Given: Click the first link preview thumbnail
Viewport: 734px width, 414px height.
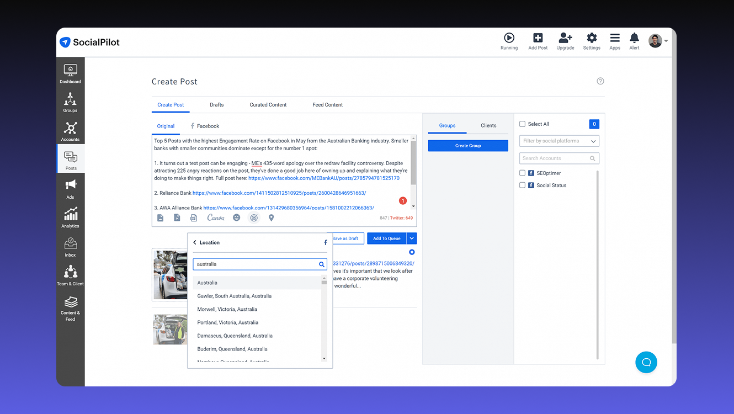Looking at the screenshot, I should (x=170, y=275).
